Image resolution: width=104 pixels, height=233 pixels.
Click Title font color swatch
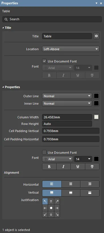tap(96, 68)
